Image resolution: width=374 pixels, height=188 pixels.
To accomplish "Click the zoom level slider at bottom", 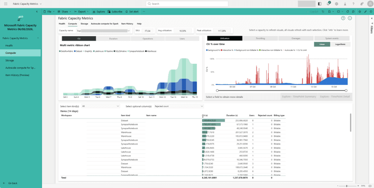I will click(347, 186).
